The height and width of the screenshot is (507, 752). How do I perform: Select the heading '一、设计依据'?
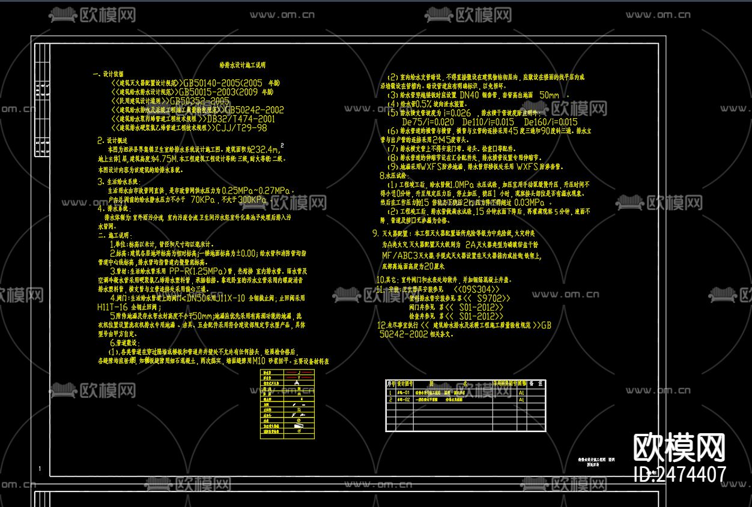pos(108,74)
